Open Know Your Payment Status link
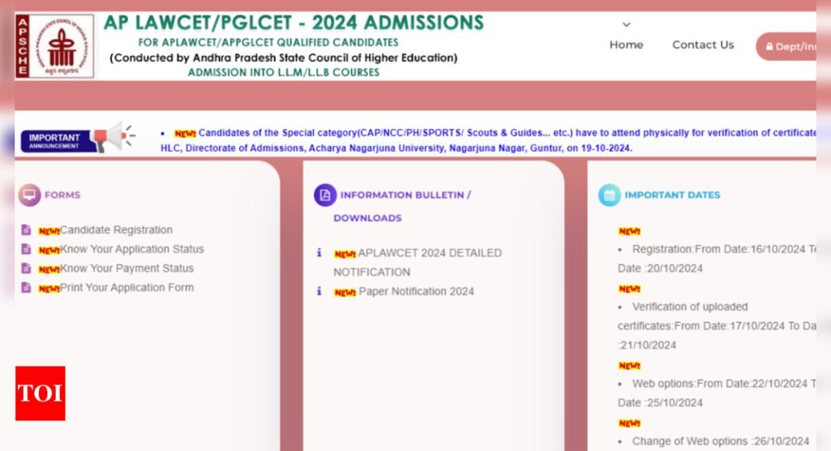 click(x=127, y=268)
